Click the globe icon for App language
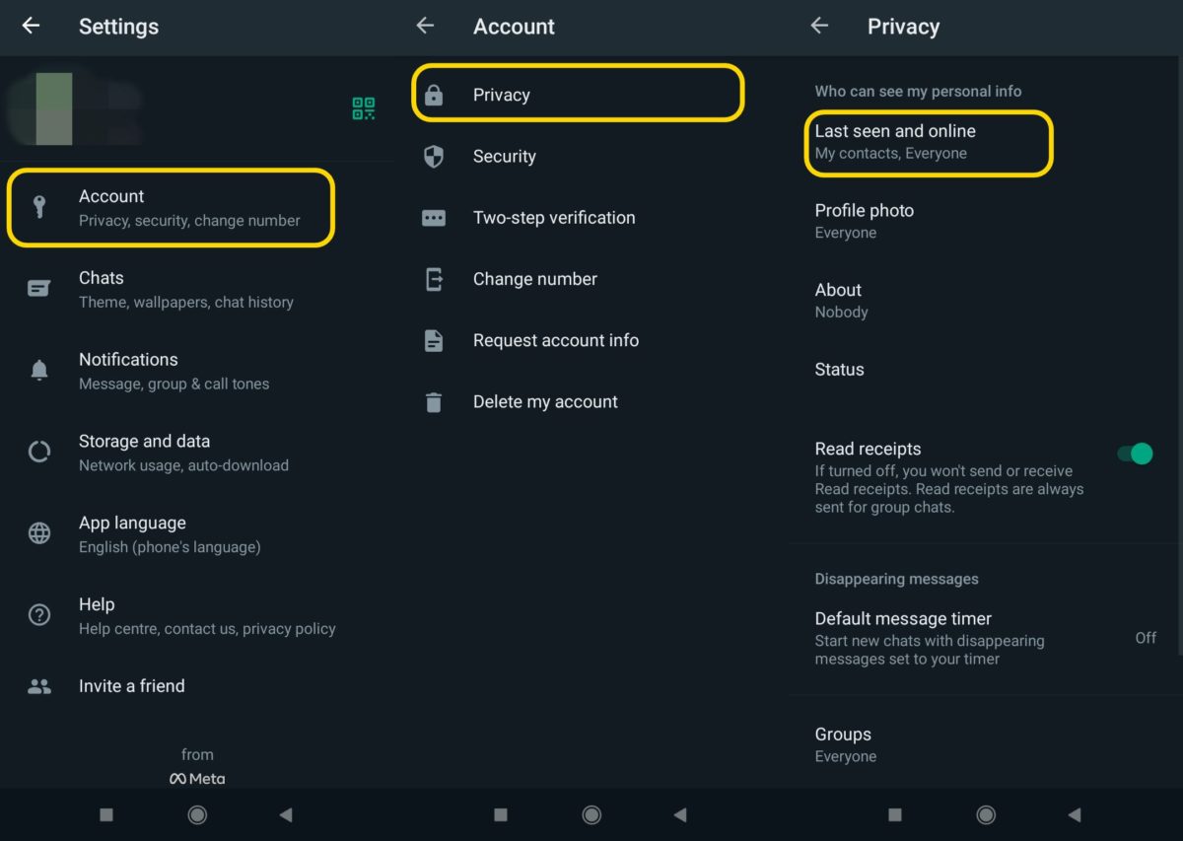The image size is (1183, 841). [39, 533]
